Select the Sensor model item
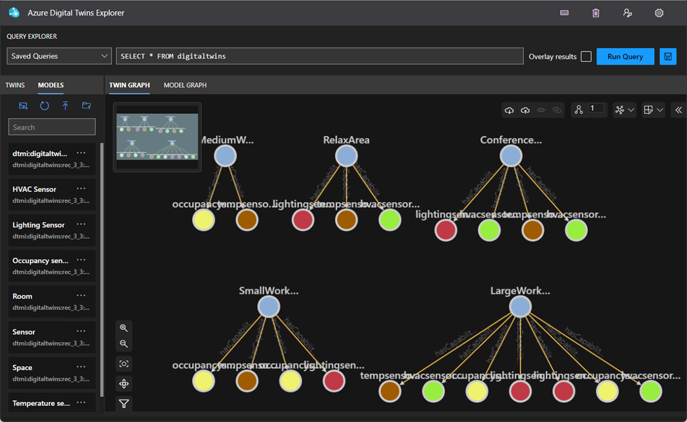 (52, 338)
